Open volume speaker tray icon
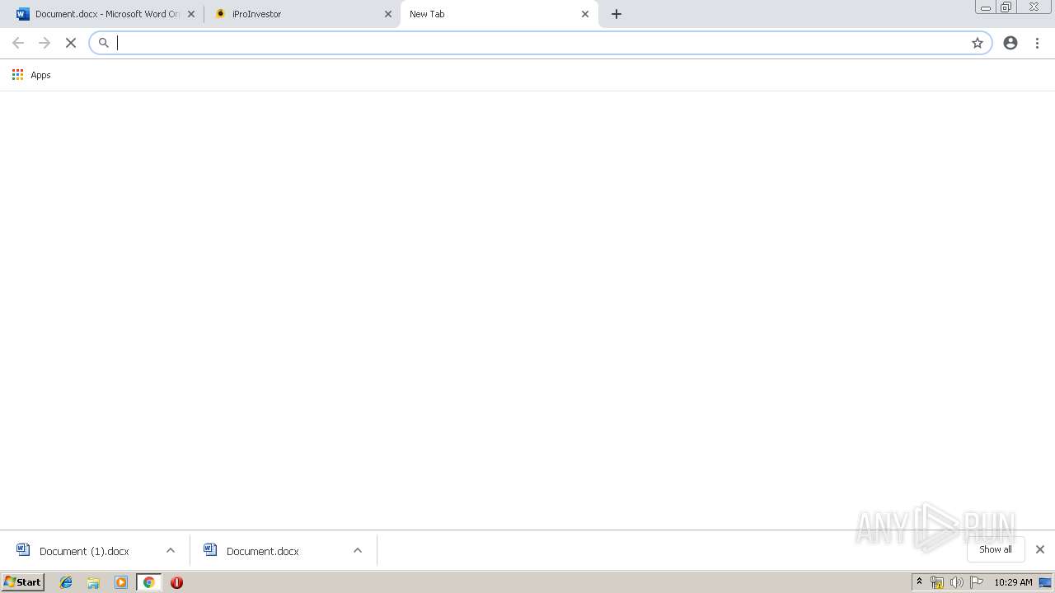The image size is (1055, 593). coord(957,582)
